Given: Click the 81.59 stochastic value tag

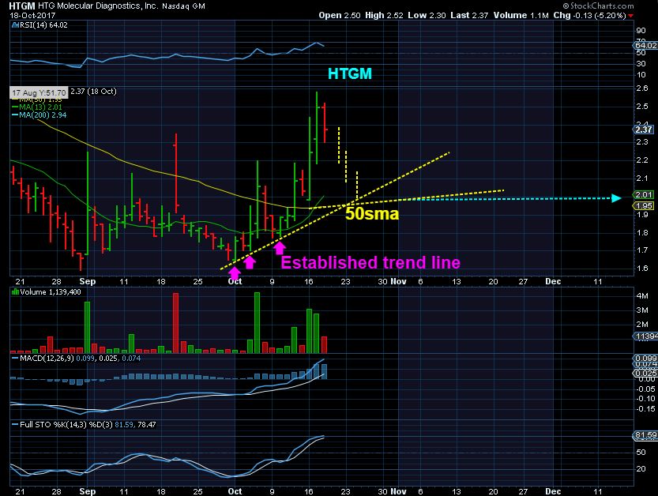Looking at the screenshot, I should click(645, 435).
